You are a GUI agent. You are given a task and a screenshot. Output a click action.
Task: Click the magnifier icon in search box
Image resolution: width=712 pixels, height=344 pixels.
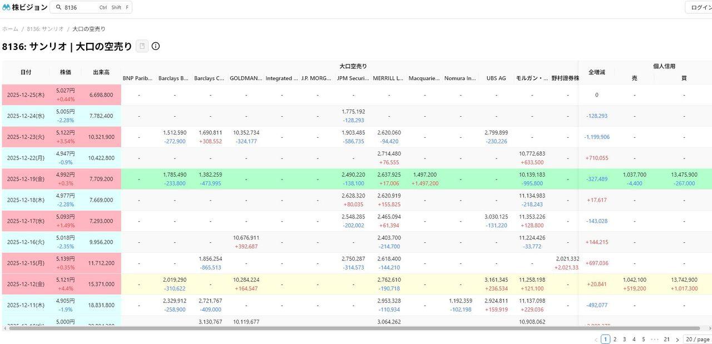click(x=59, y=8)
